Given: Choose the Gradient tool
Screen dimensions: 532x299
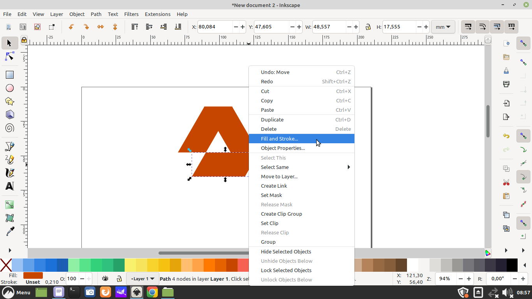Looking at the screenshot, I should click(x=10, y=205).
